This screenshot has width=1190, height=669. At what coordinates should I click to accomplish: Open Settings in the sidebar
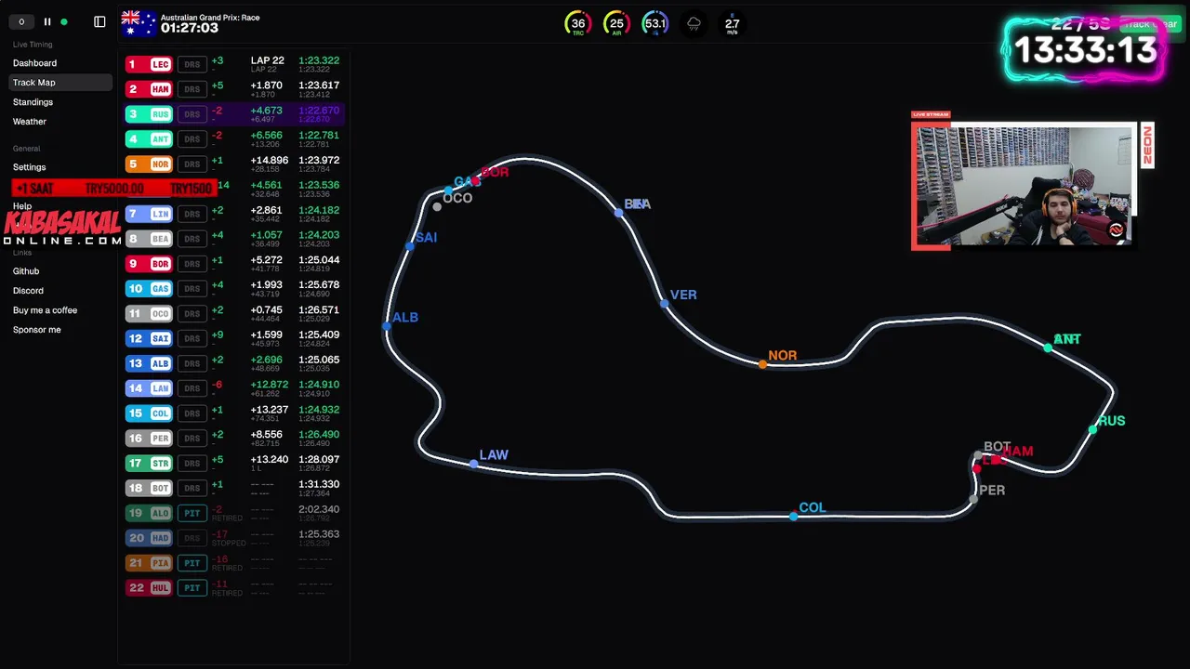point(29,167)
